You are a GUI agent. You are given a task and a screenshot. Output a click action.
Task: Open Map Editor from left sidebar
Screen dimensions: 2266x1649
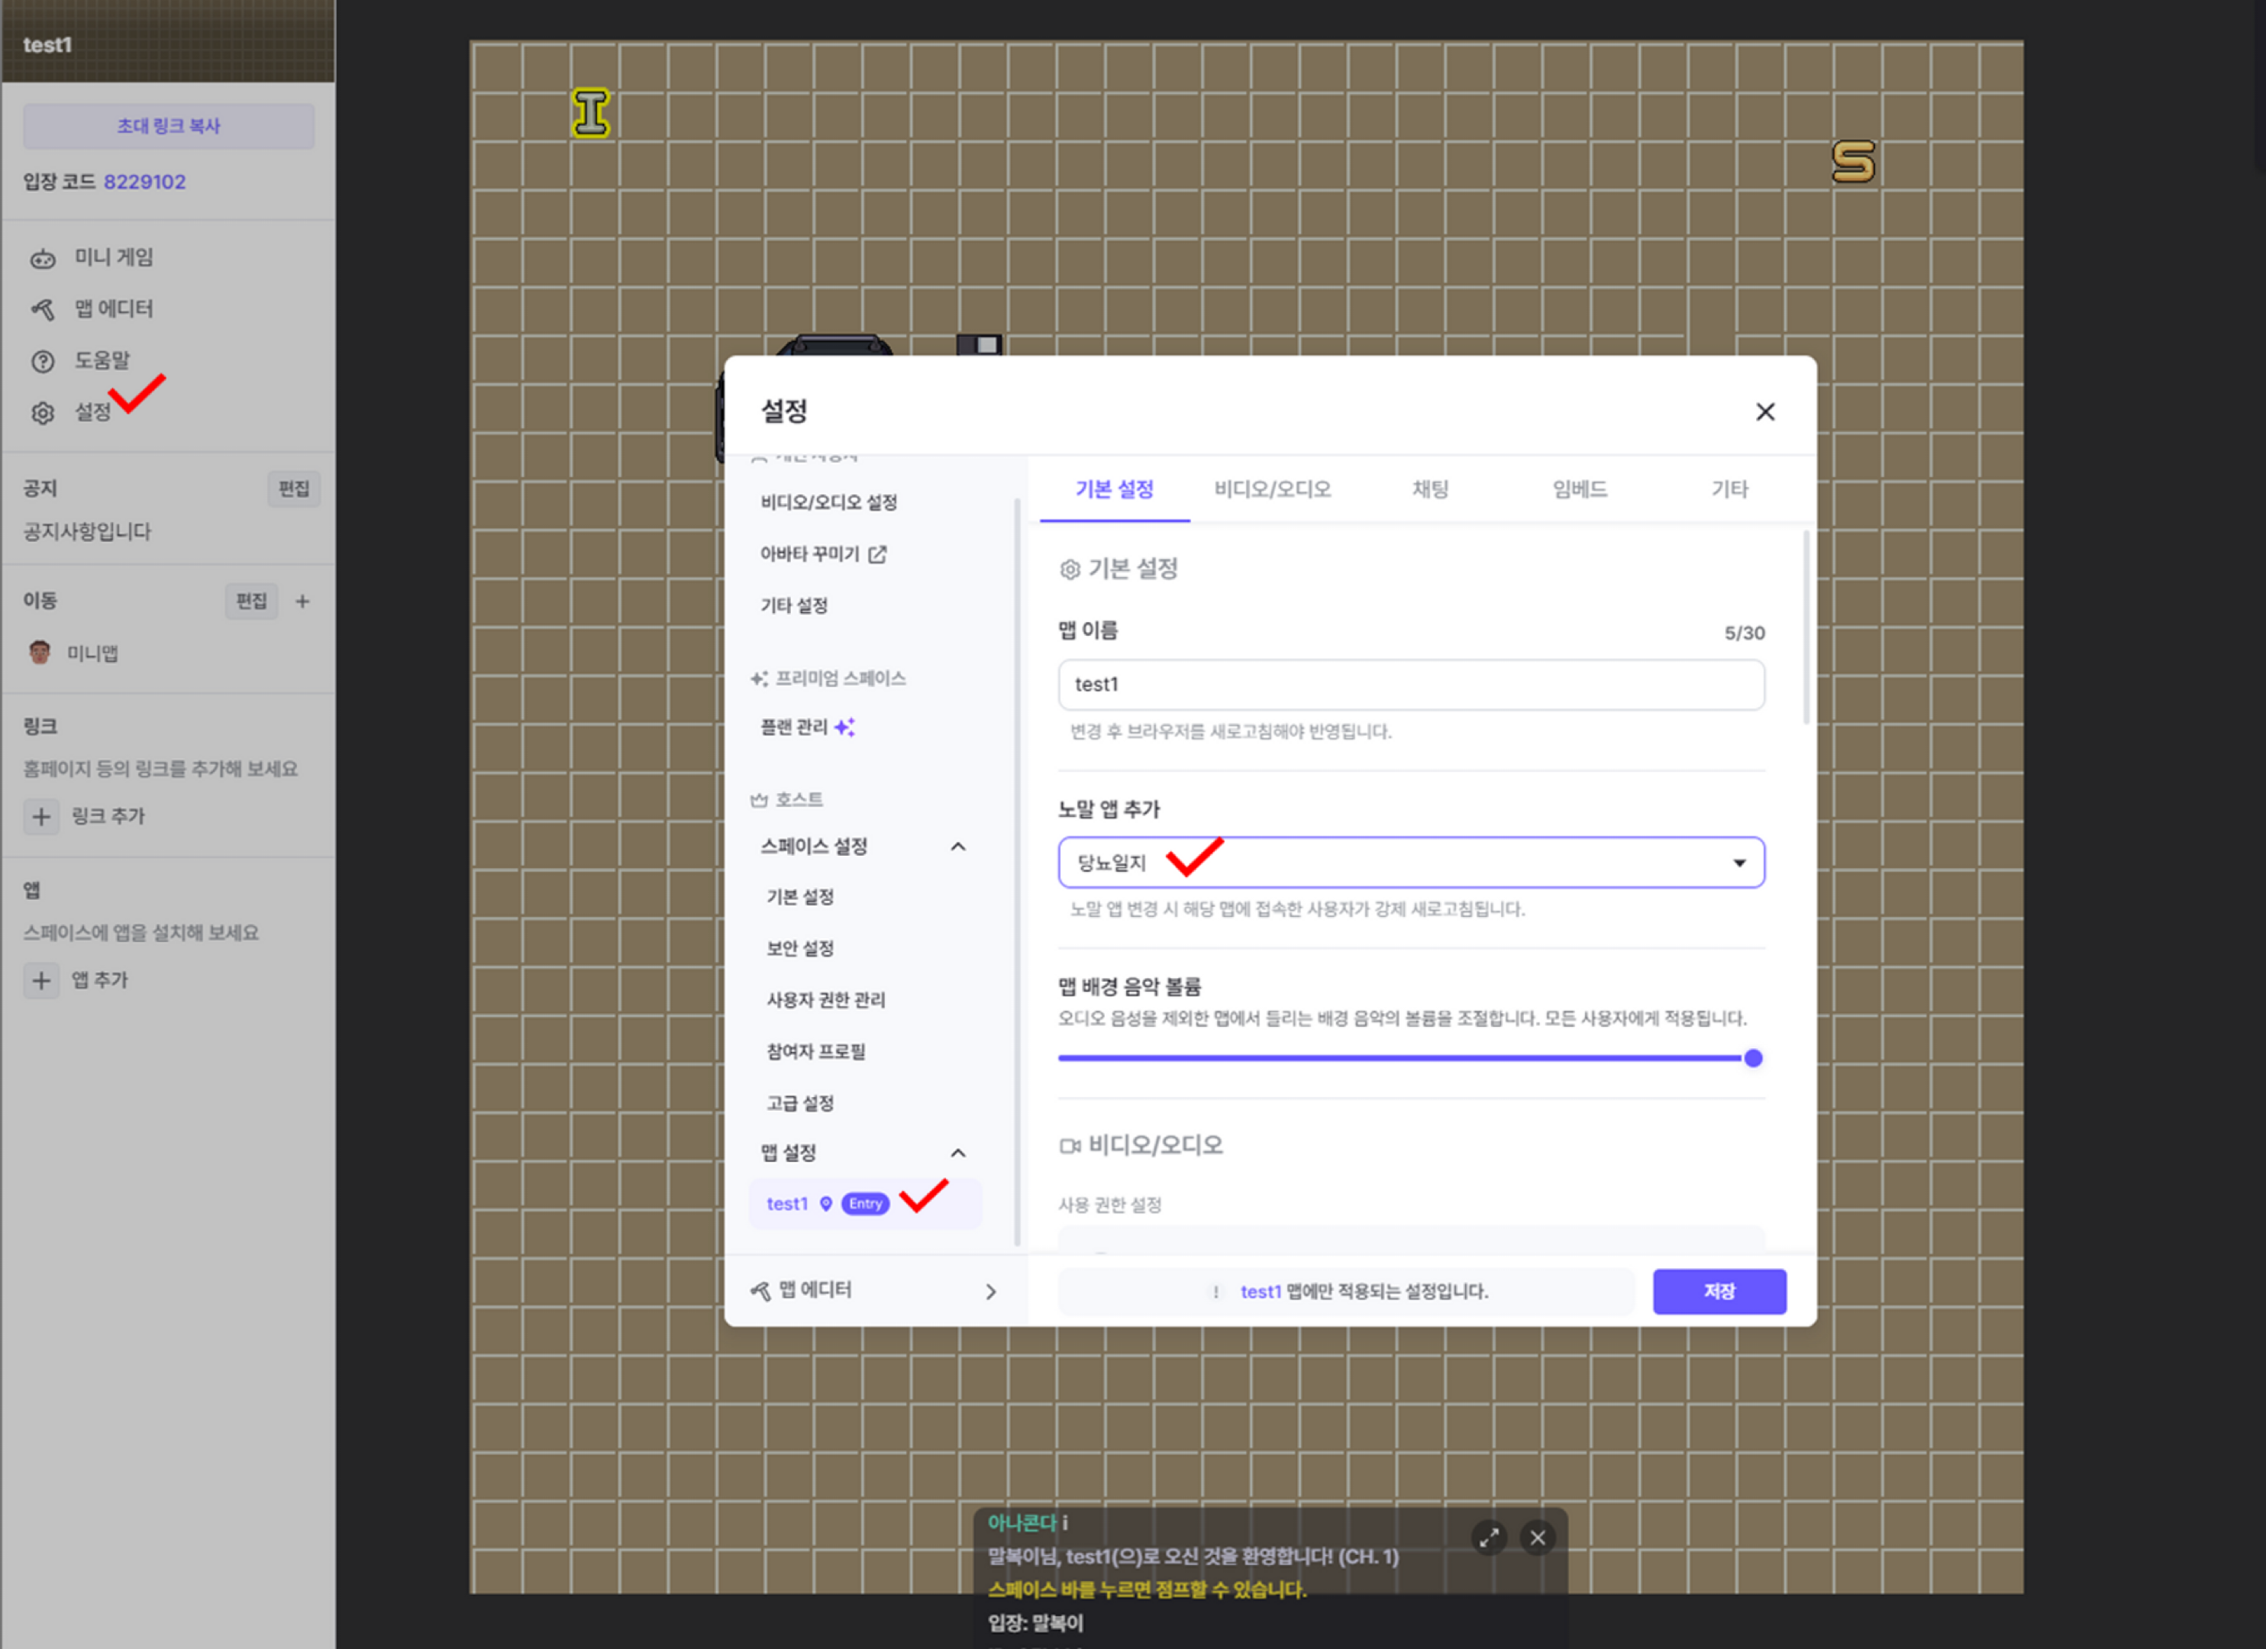pyautogui.click(x=112, y=308)
